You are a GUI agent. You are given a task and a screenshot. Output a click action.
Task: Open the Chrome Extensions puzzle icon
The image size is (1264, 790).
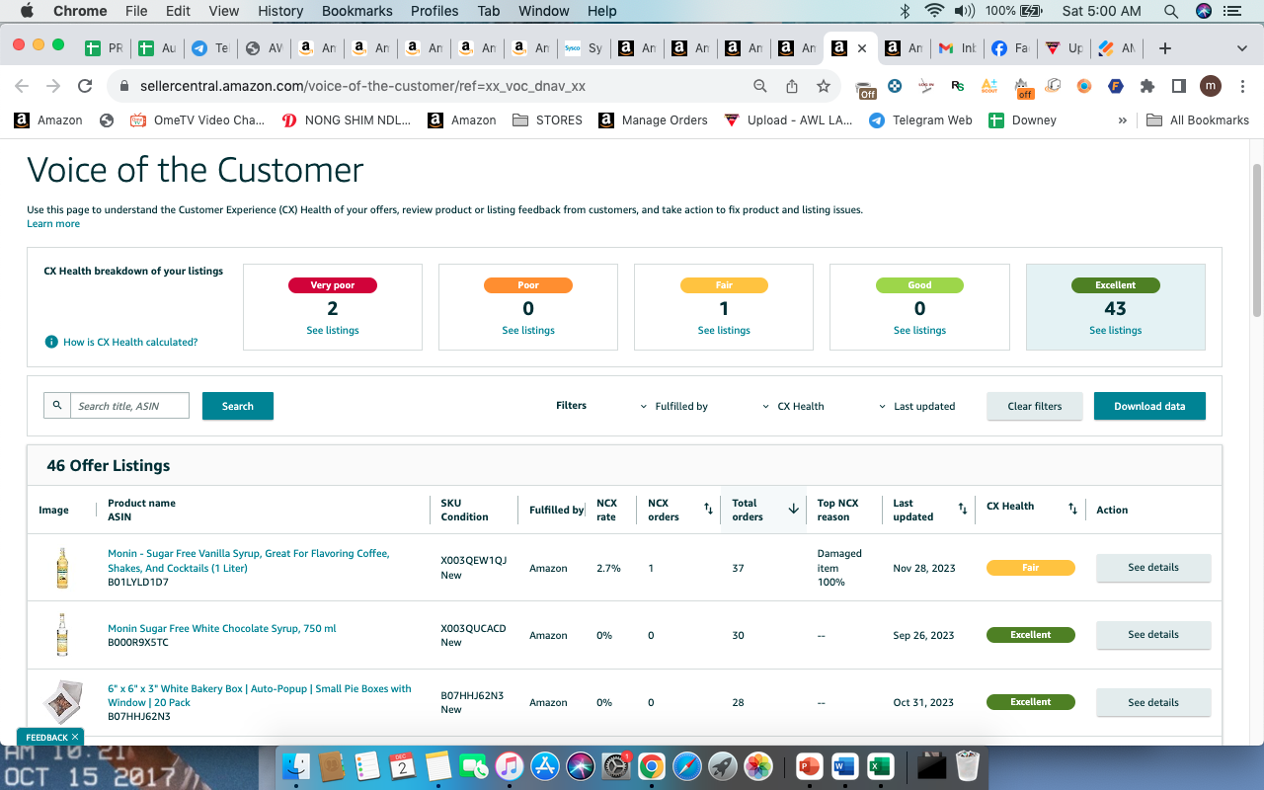(x=1147, y=86)
